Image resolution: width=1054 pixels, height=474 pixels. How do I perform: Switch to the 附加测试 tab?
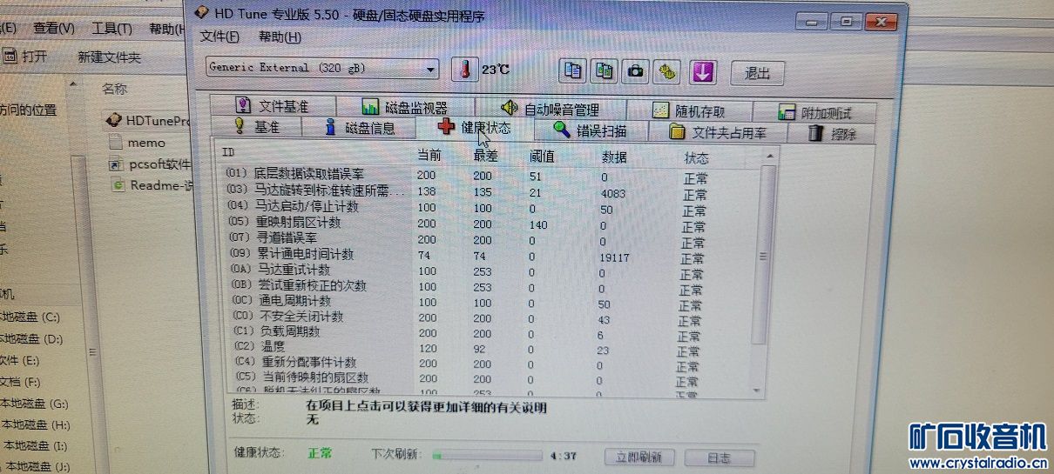tap(814, 113)
